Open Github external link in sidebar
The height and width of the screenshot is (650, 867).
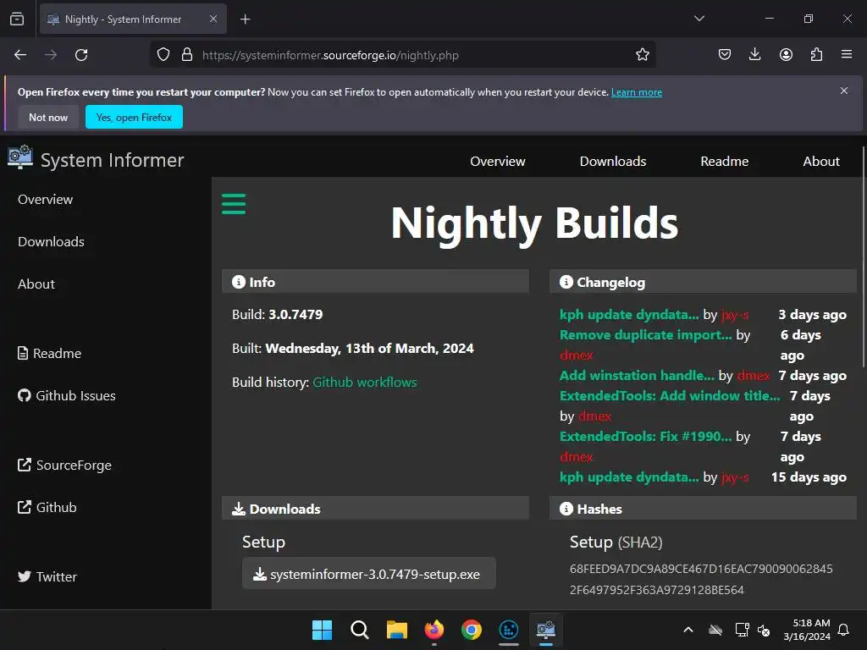(47, 508)
